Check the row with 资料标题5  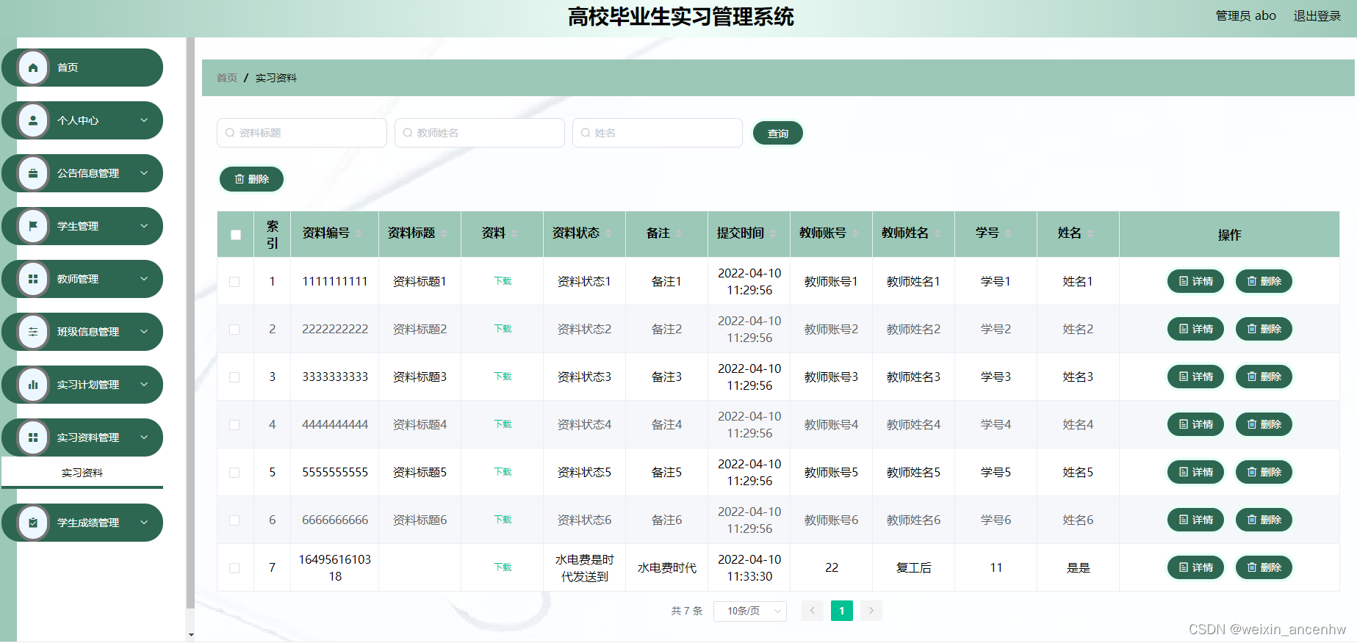(234, 473)
